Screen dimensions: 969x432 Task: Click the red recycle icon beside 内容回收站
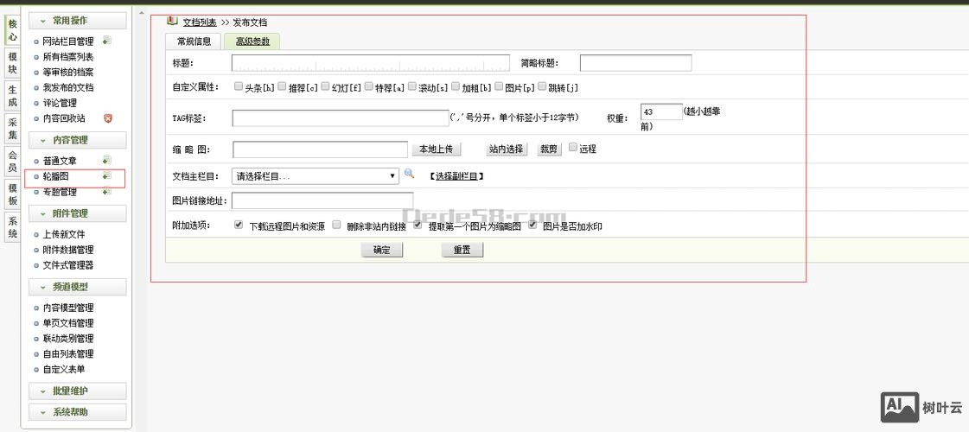(107, 118)
